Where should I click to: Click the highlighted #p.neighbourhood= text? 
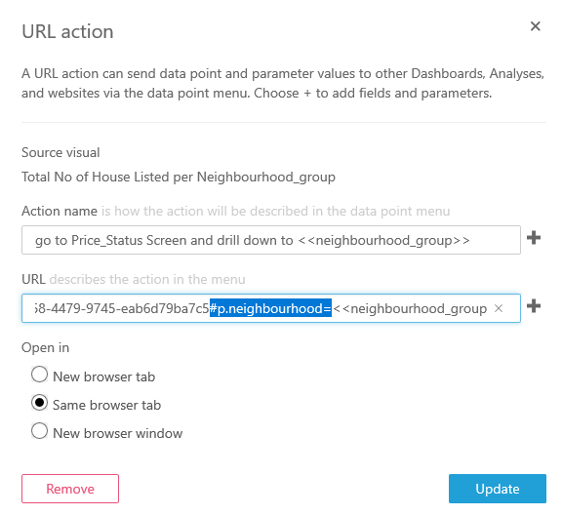click(270, 308)
